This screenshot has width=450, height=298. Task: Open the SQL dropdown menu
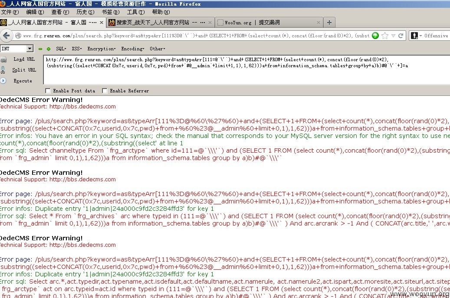point(61,49)
